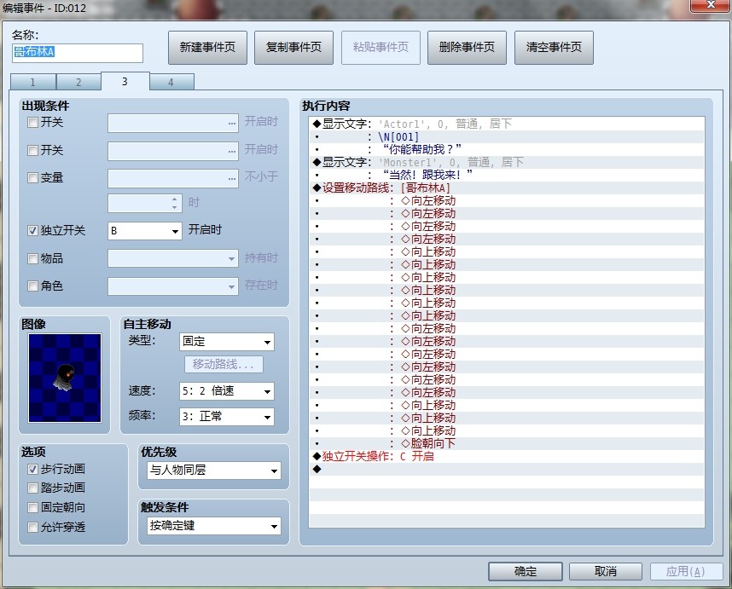Toggle the 踏步动画 option

point(32,488)
